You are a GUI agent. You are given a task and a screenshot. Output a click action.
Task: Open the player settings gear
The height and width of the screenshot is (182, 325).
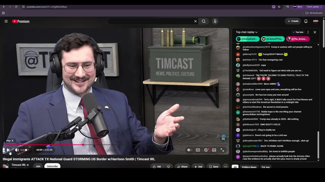pos(206,150)
